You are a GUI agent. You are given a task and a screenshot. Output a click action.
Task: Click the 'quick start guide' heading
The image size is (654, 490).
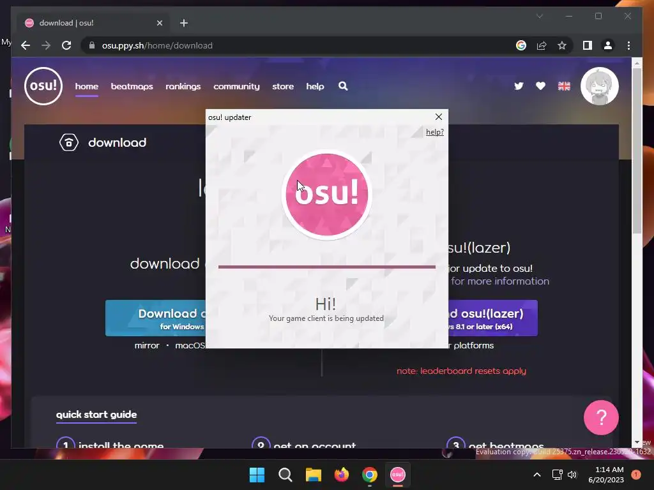tap(96, 414)
